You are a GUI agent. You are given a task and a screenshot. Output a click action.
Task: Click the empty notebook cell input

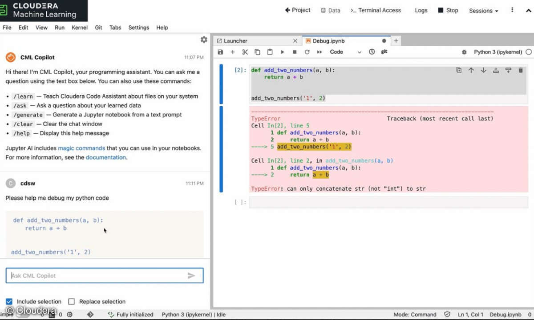click(x=388, y=202)
